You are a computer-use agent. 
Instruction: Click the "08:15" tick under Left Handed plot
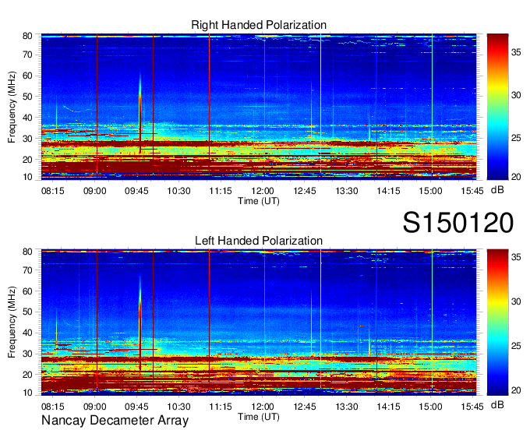53,407
